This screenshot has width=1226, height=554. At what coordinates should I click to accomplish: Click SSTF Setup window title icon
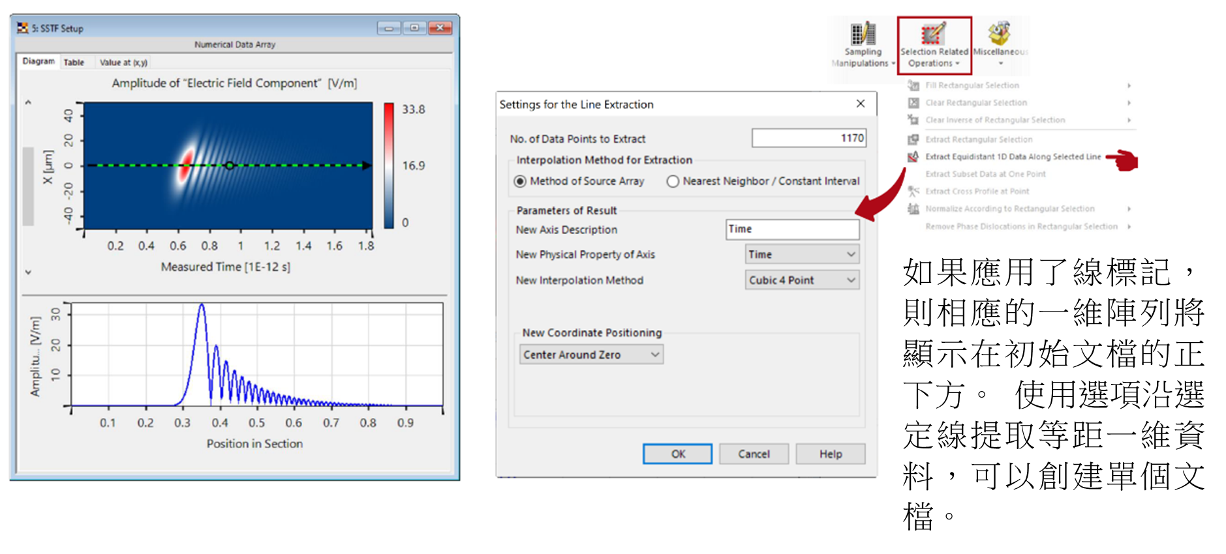tap(23, 28)
